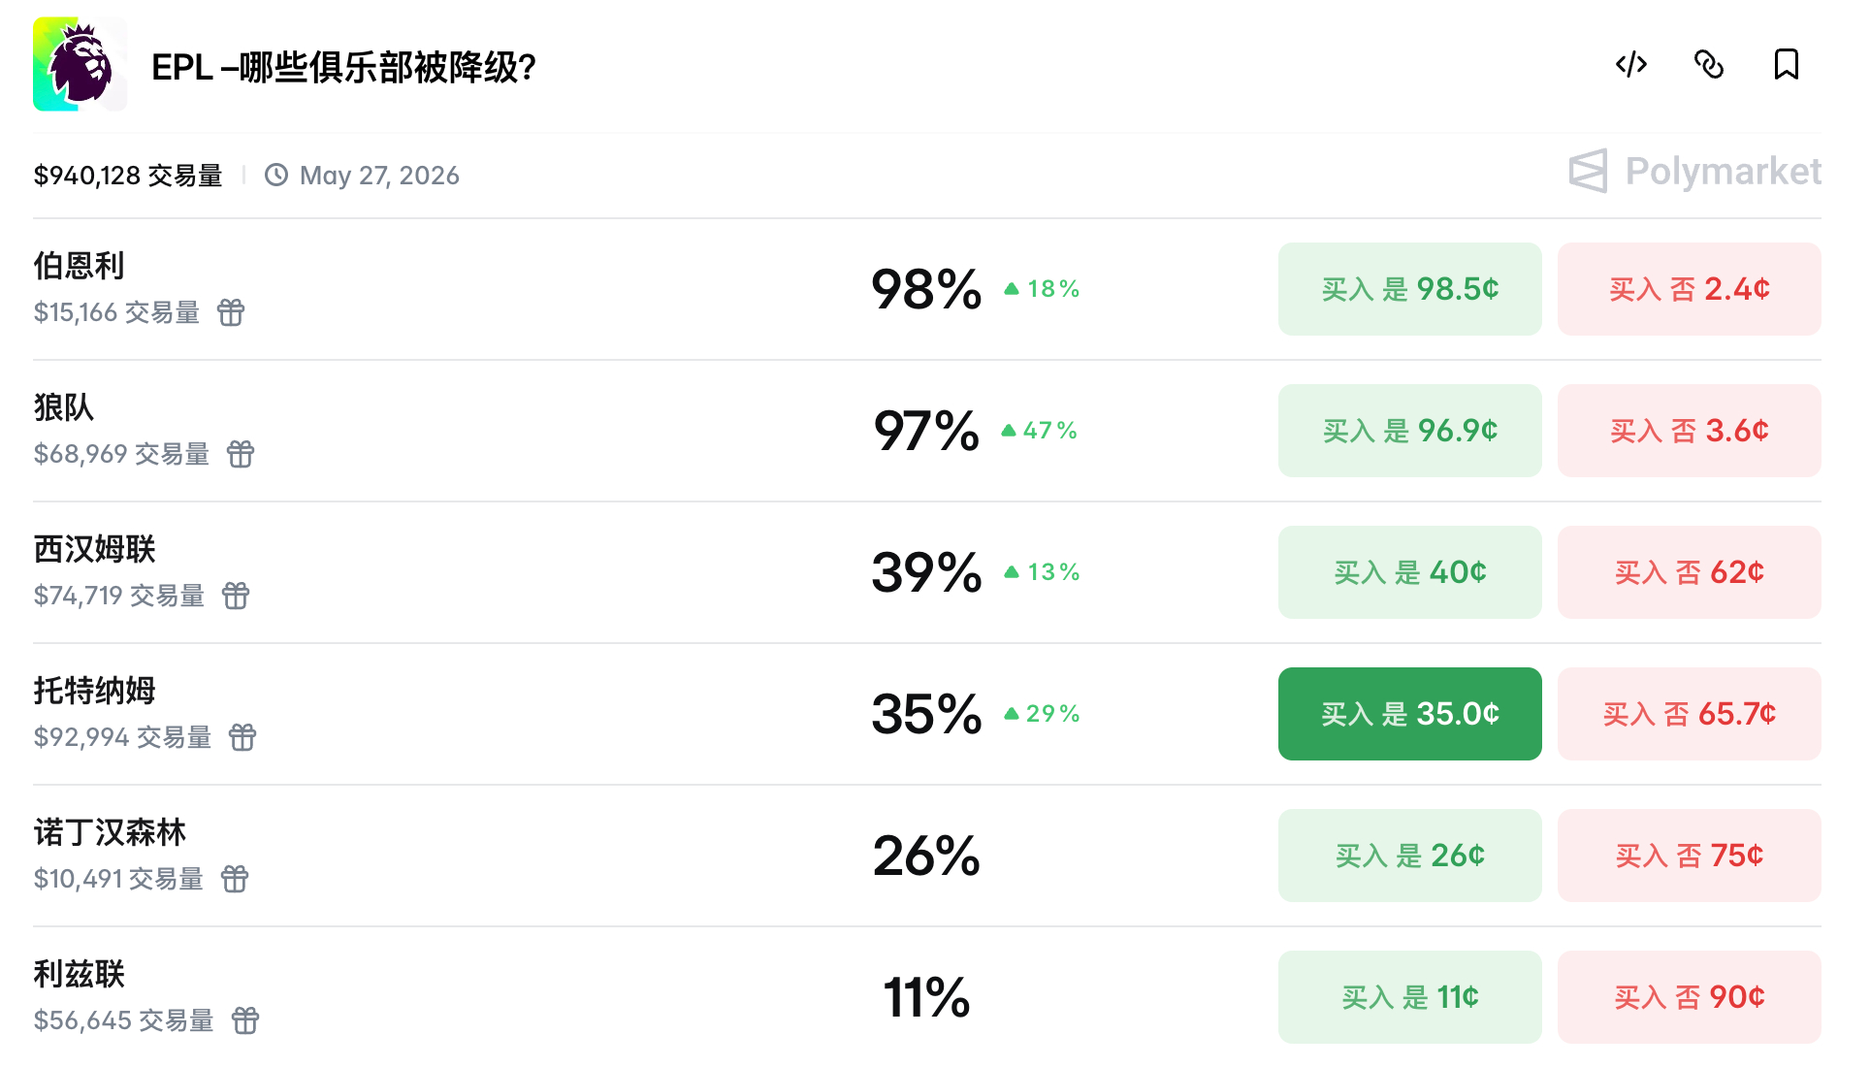This screenshot has height=1067, width=1870.
Task: Click the copy link icon
Action: click(1709, 65)
